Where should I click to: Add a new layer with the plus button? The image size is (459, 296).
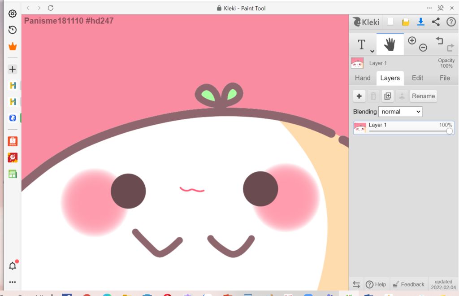(x=359, y=96)
